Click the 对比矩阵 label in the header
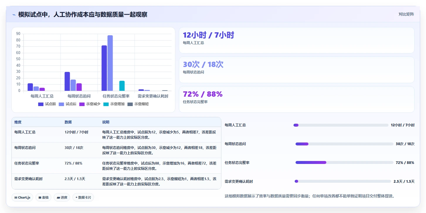This screenshot has height=213, width=426. coord(406,14)
